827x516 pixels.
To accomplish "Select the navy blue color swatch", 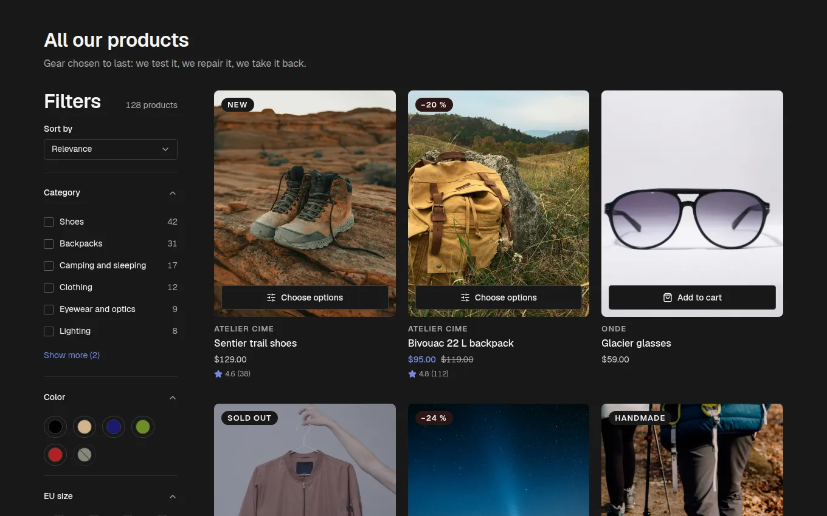I will click(114, 427).
